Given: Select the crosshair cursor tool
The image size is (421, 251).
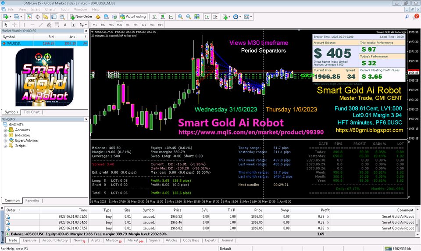Looking at the screenshot, I should coord(14,25).
